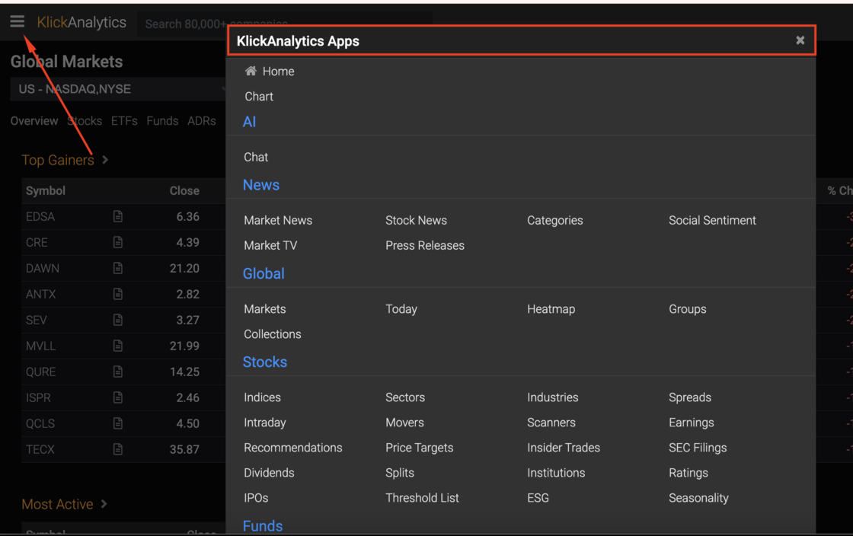853x536 pixels.
Task: Open document icon for QCLS row
Action: 117,423
